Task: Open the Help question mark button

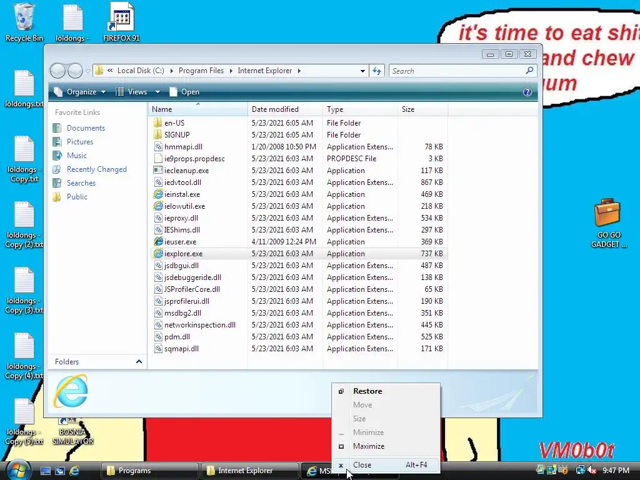Action: click(x=527, y=92)
